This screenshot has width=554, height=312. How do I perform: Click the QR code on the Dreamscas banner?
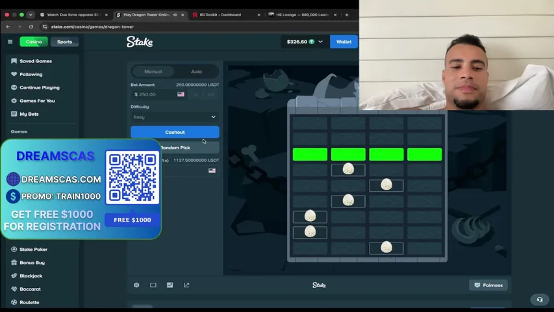(132, 177)
